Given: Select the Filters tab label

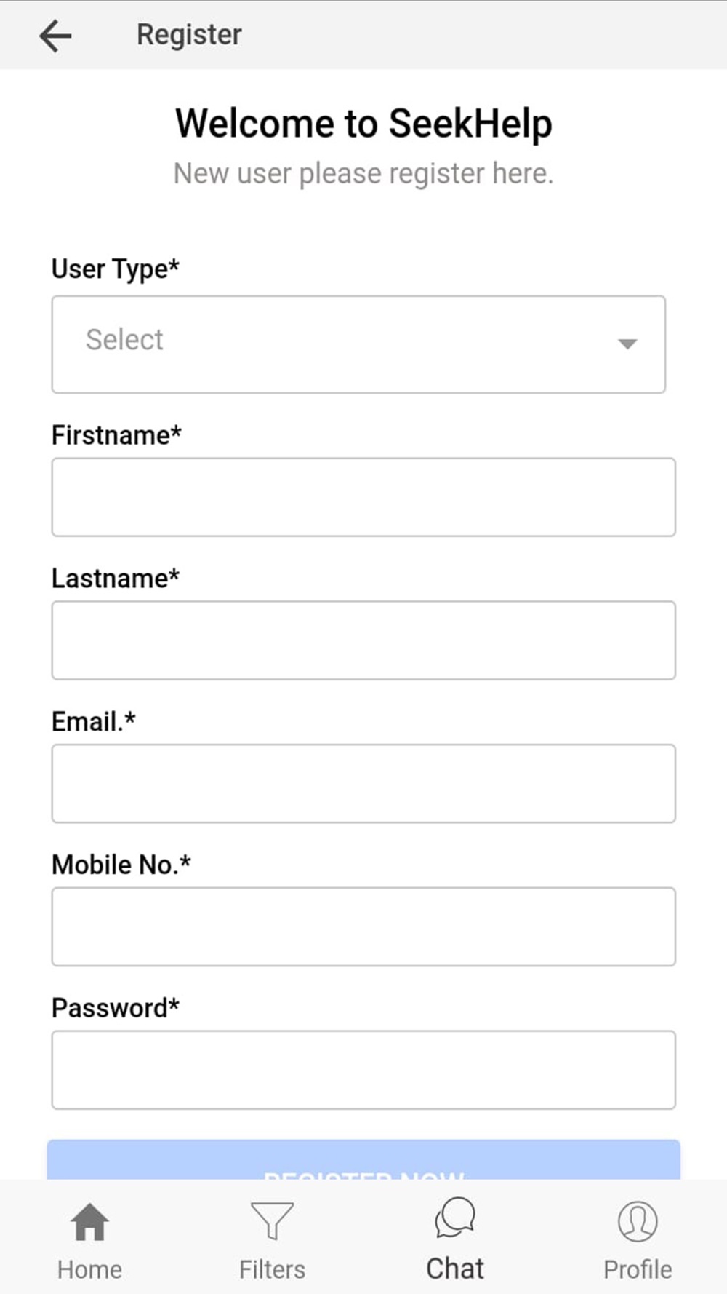Looking at the screenshot, I should pos(272,1269).
